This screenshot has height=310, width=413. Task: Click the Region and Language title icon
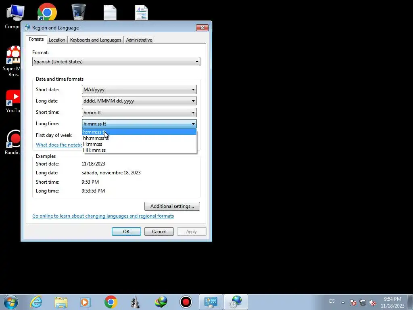point(27,27)
